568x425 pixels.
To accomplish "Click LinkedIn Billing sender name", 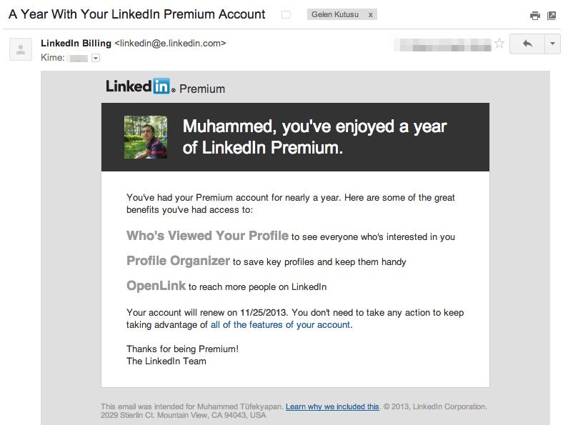I will [x=76, y=43].
